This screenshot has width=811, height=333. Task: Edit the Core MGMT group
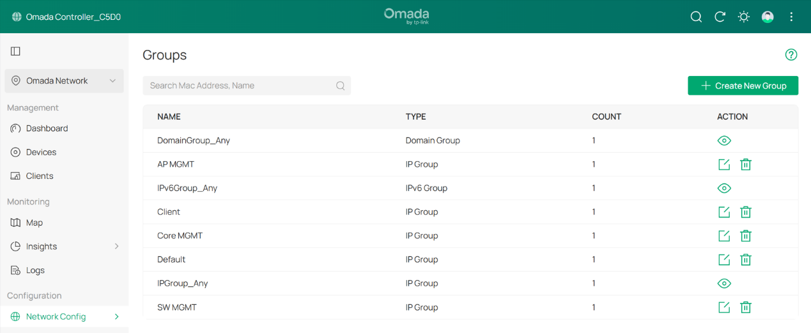[724, 236]
